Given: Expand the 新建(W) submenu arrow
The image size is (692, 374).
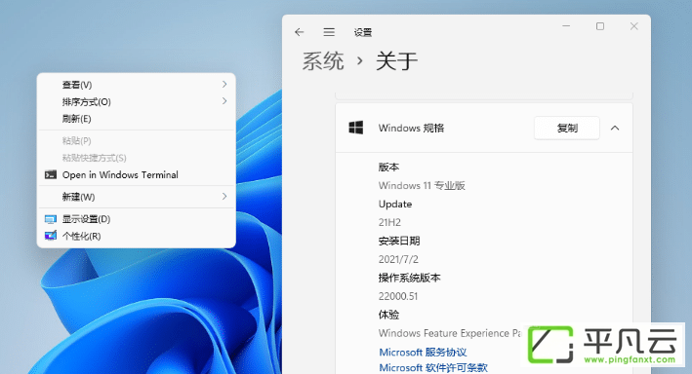Looking at the screenshot, I should pyautogui.click(x=224, y=197).
